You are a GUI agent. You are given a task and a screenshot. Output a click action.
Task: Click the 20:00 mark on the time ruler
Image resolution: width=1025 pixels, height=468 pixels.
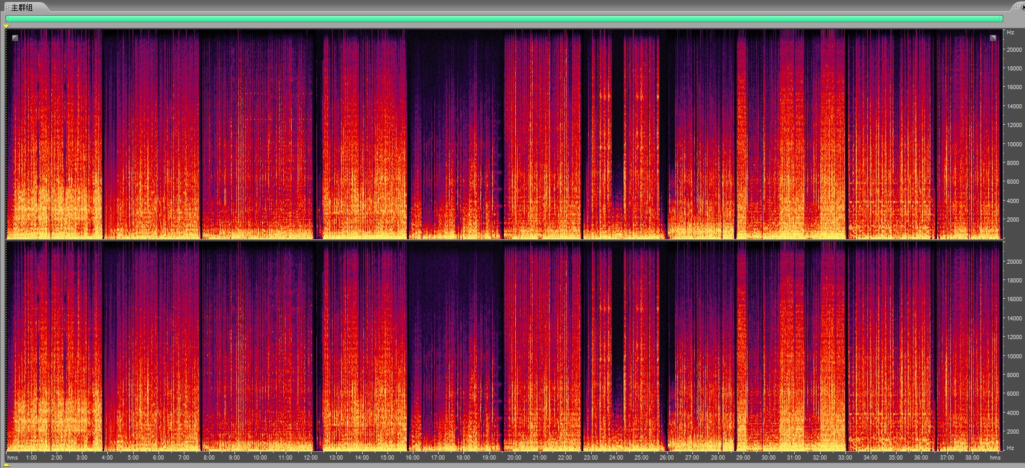(514, 458)
